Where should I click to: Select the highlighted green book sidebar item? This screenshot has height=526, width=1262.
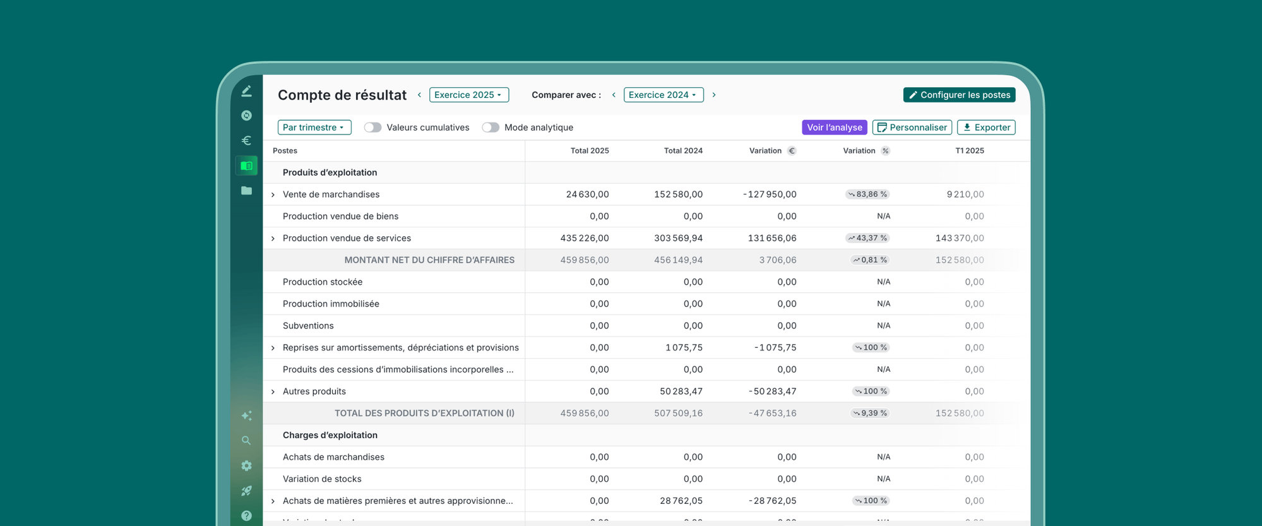pos(246,165)
